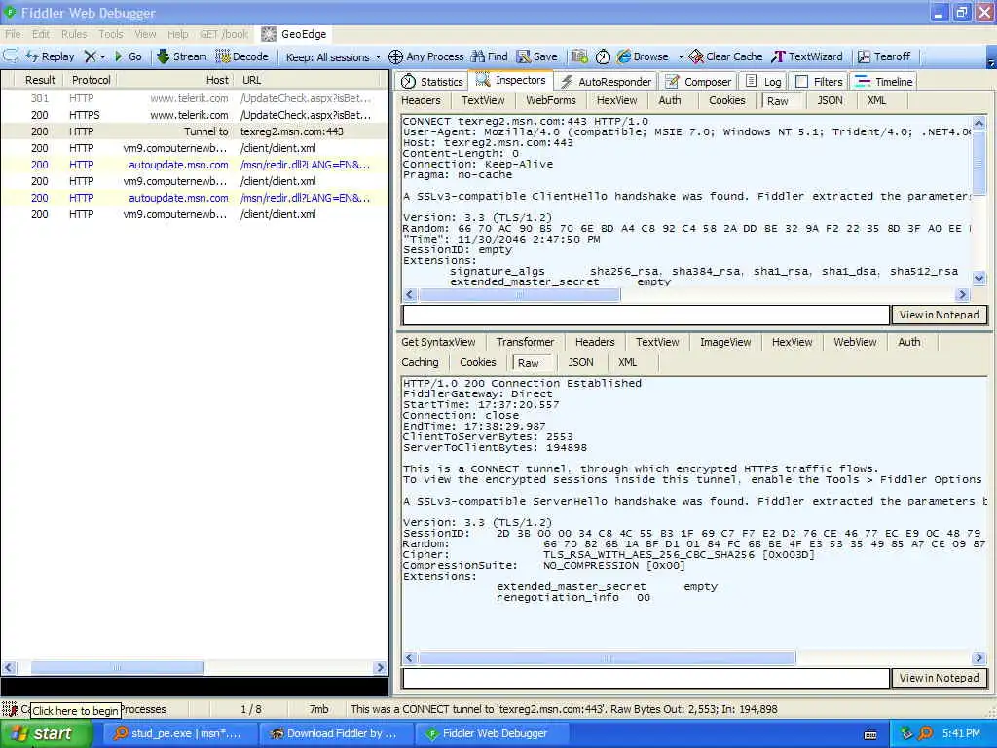The width and height of the screenshot is (997, 748).
Task: Click the Remove sessions X icon
Action: pos(91,56)
